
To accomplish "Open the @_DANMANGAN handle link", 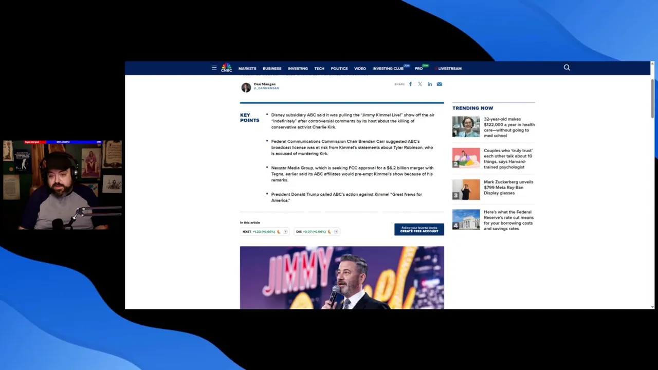I will [266, 88].
